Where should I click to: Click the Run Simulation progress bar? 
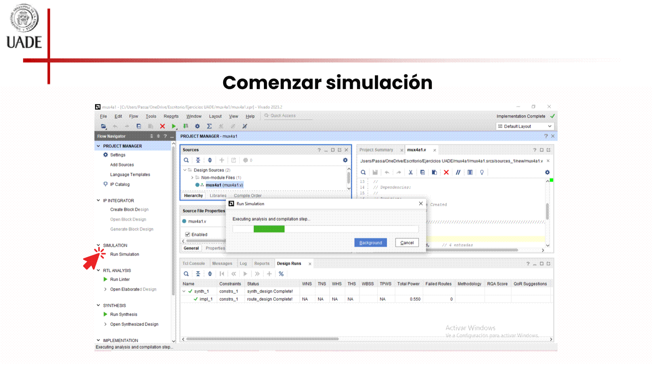tap(325, 229)
